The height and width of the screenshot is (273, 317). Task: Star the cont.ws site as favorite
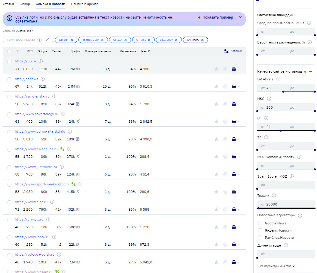click(216, 87)
